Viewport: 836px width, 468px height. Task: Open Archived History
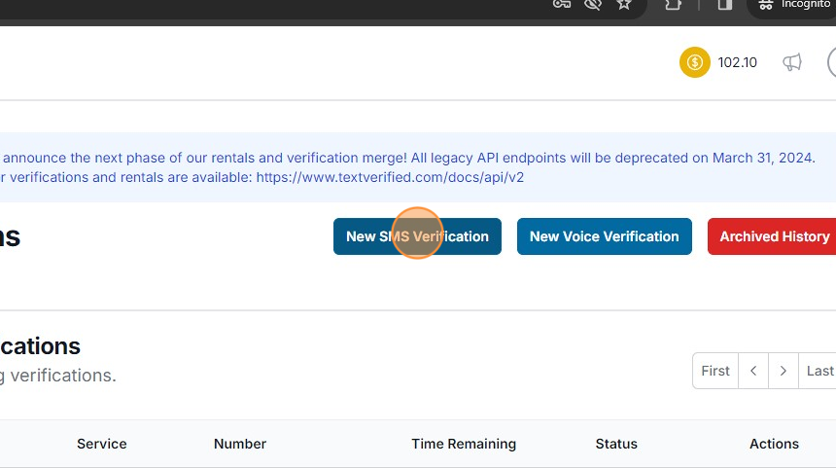tap(773, 236)
